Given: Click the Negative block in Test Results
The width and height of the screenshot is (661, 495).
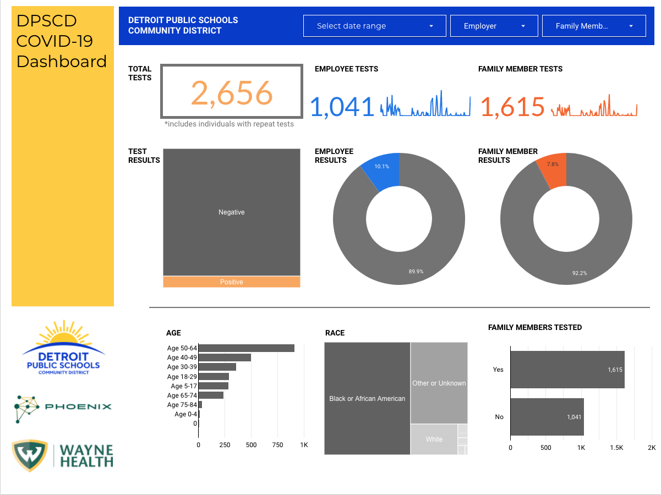Looking at the screenshot, I should click(232, 212).
